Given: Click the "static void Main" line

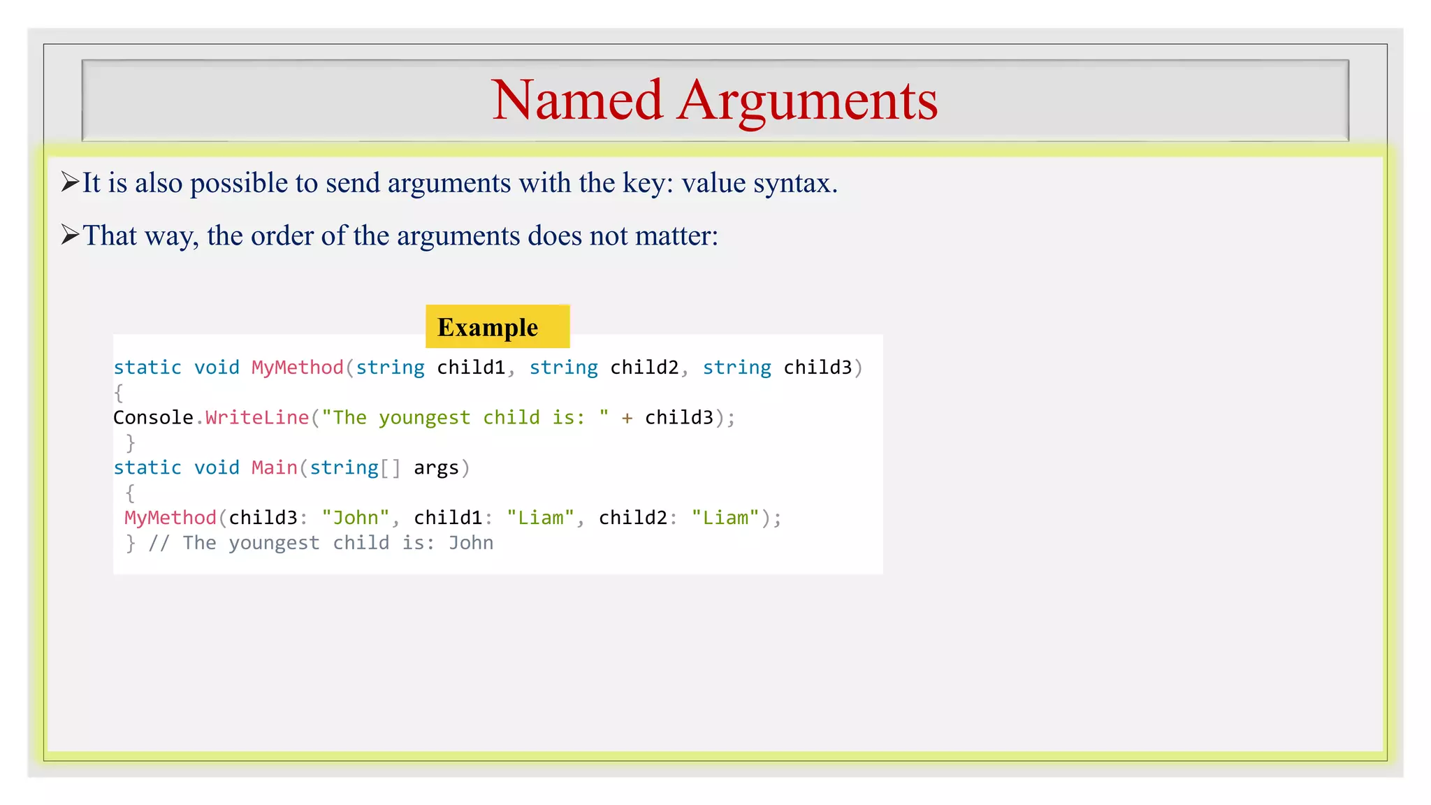Looking at the screenshot, I should [205, 467].
